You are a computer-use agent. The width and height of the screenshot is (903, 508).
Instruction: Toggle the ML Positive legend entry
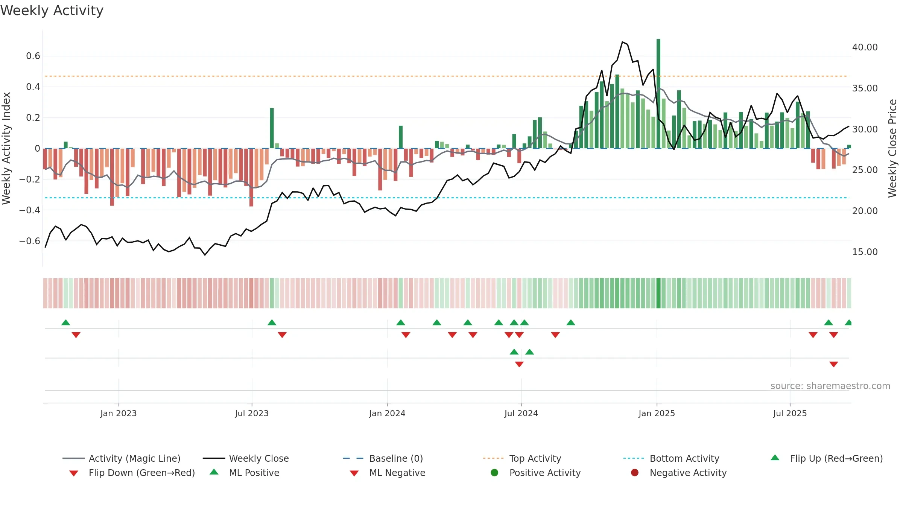(245, 473)
